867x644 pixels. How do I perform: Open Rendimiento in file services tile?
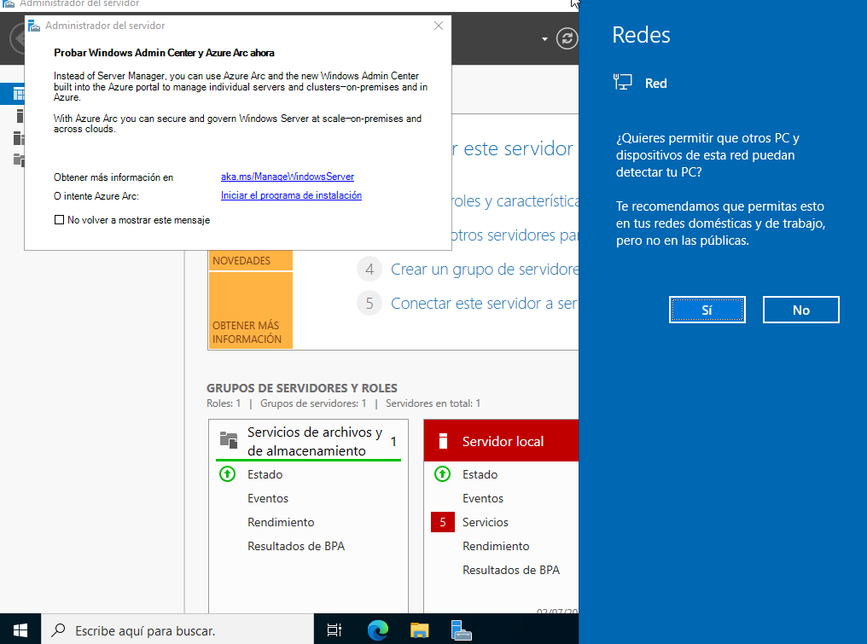(x=281, y=522)
